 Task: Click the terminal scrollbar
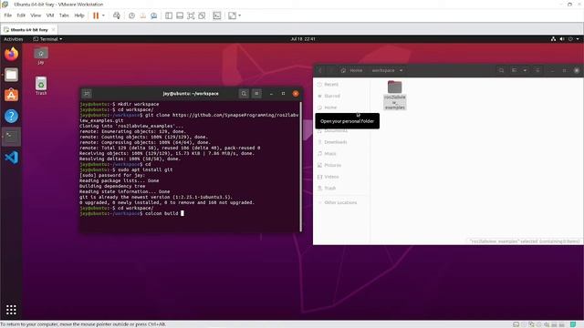pyautogui.click(x=300, y=166)
